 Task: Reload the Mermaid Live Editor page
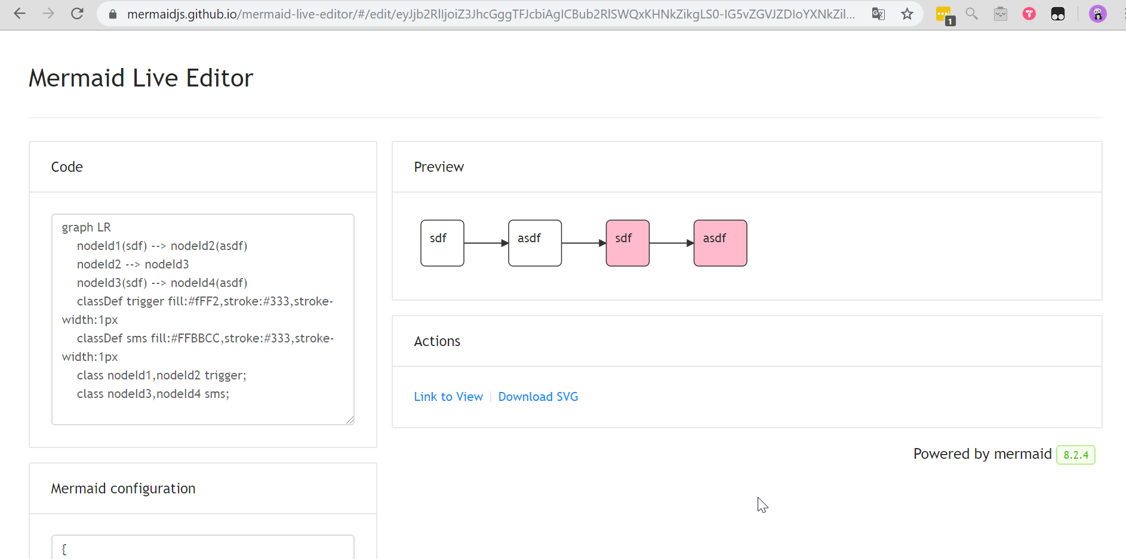click(77, 13)
